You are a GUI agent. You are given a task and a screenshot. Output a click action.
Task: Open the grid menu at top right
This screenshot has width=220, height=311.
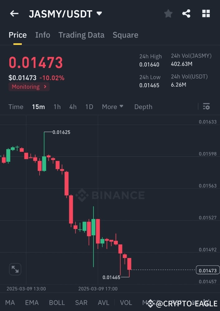[x=206, y=13]
